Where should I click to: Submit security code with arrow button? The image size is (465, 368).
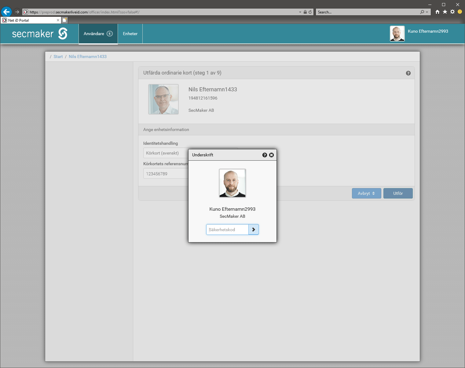pyautogui.click(x=254, y=230)
